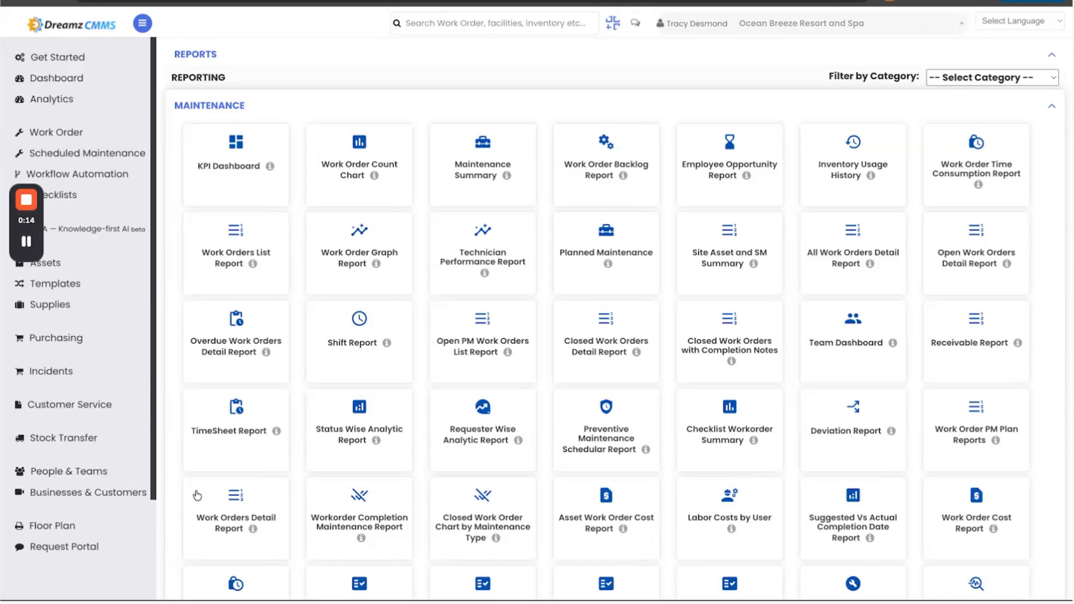Open Shift Report clock icon
This screenshot has width=1074, height=604.
tap(359, 319)
